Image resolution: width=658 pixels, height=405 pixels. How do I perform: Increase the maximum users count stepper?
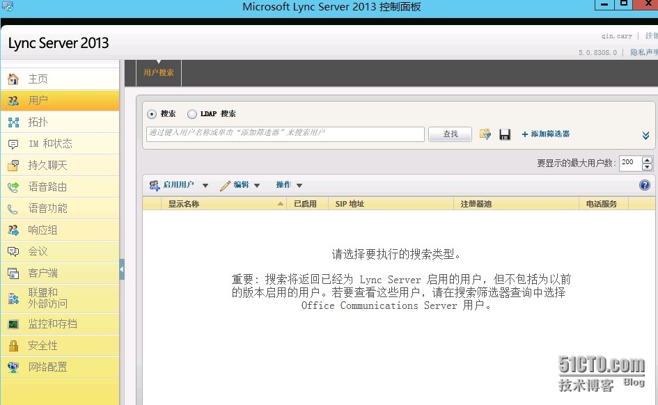[647, 160]
